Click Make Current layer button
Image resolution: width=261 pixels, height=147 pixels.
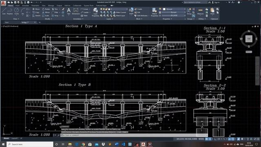point(119,12)
